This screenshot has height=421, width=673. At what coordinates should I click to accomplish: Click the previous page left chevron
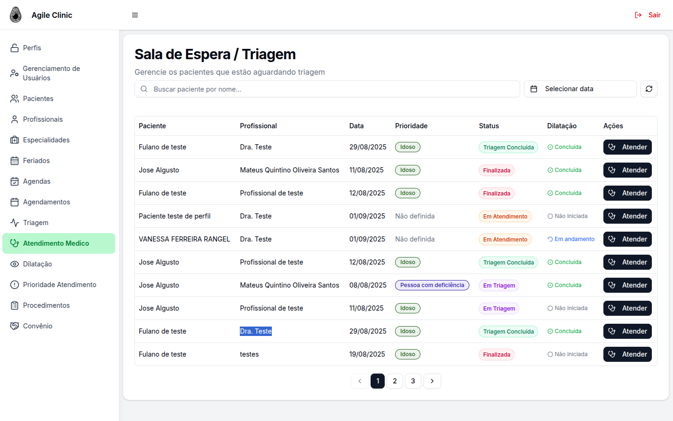tap(360, 381)
